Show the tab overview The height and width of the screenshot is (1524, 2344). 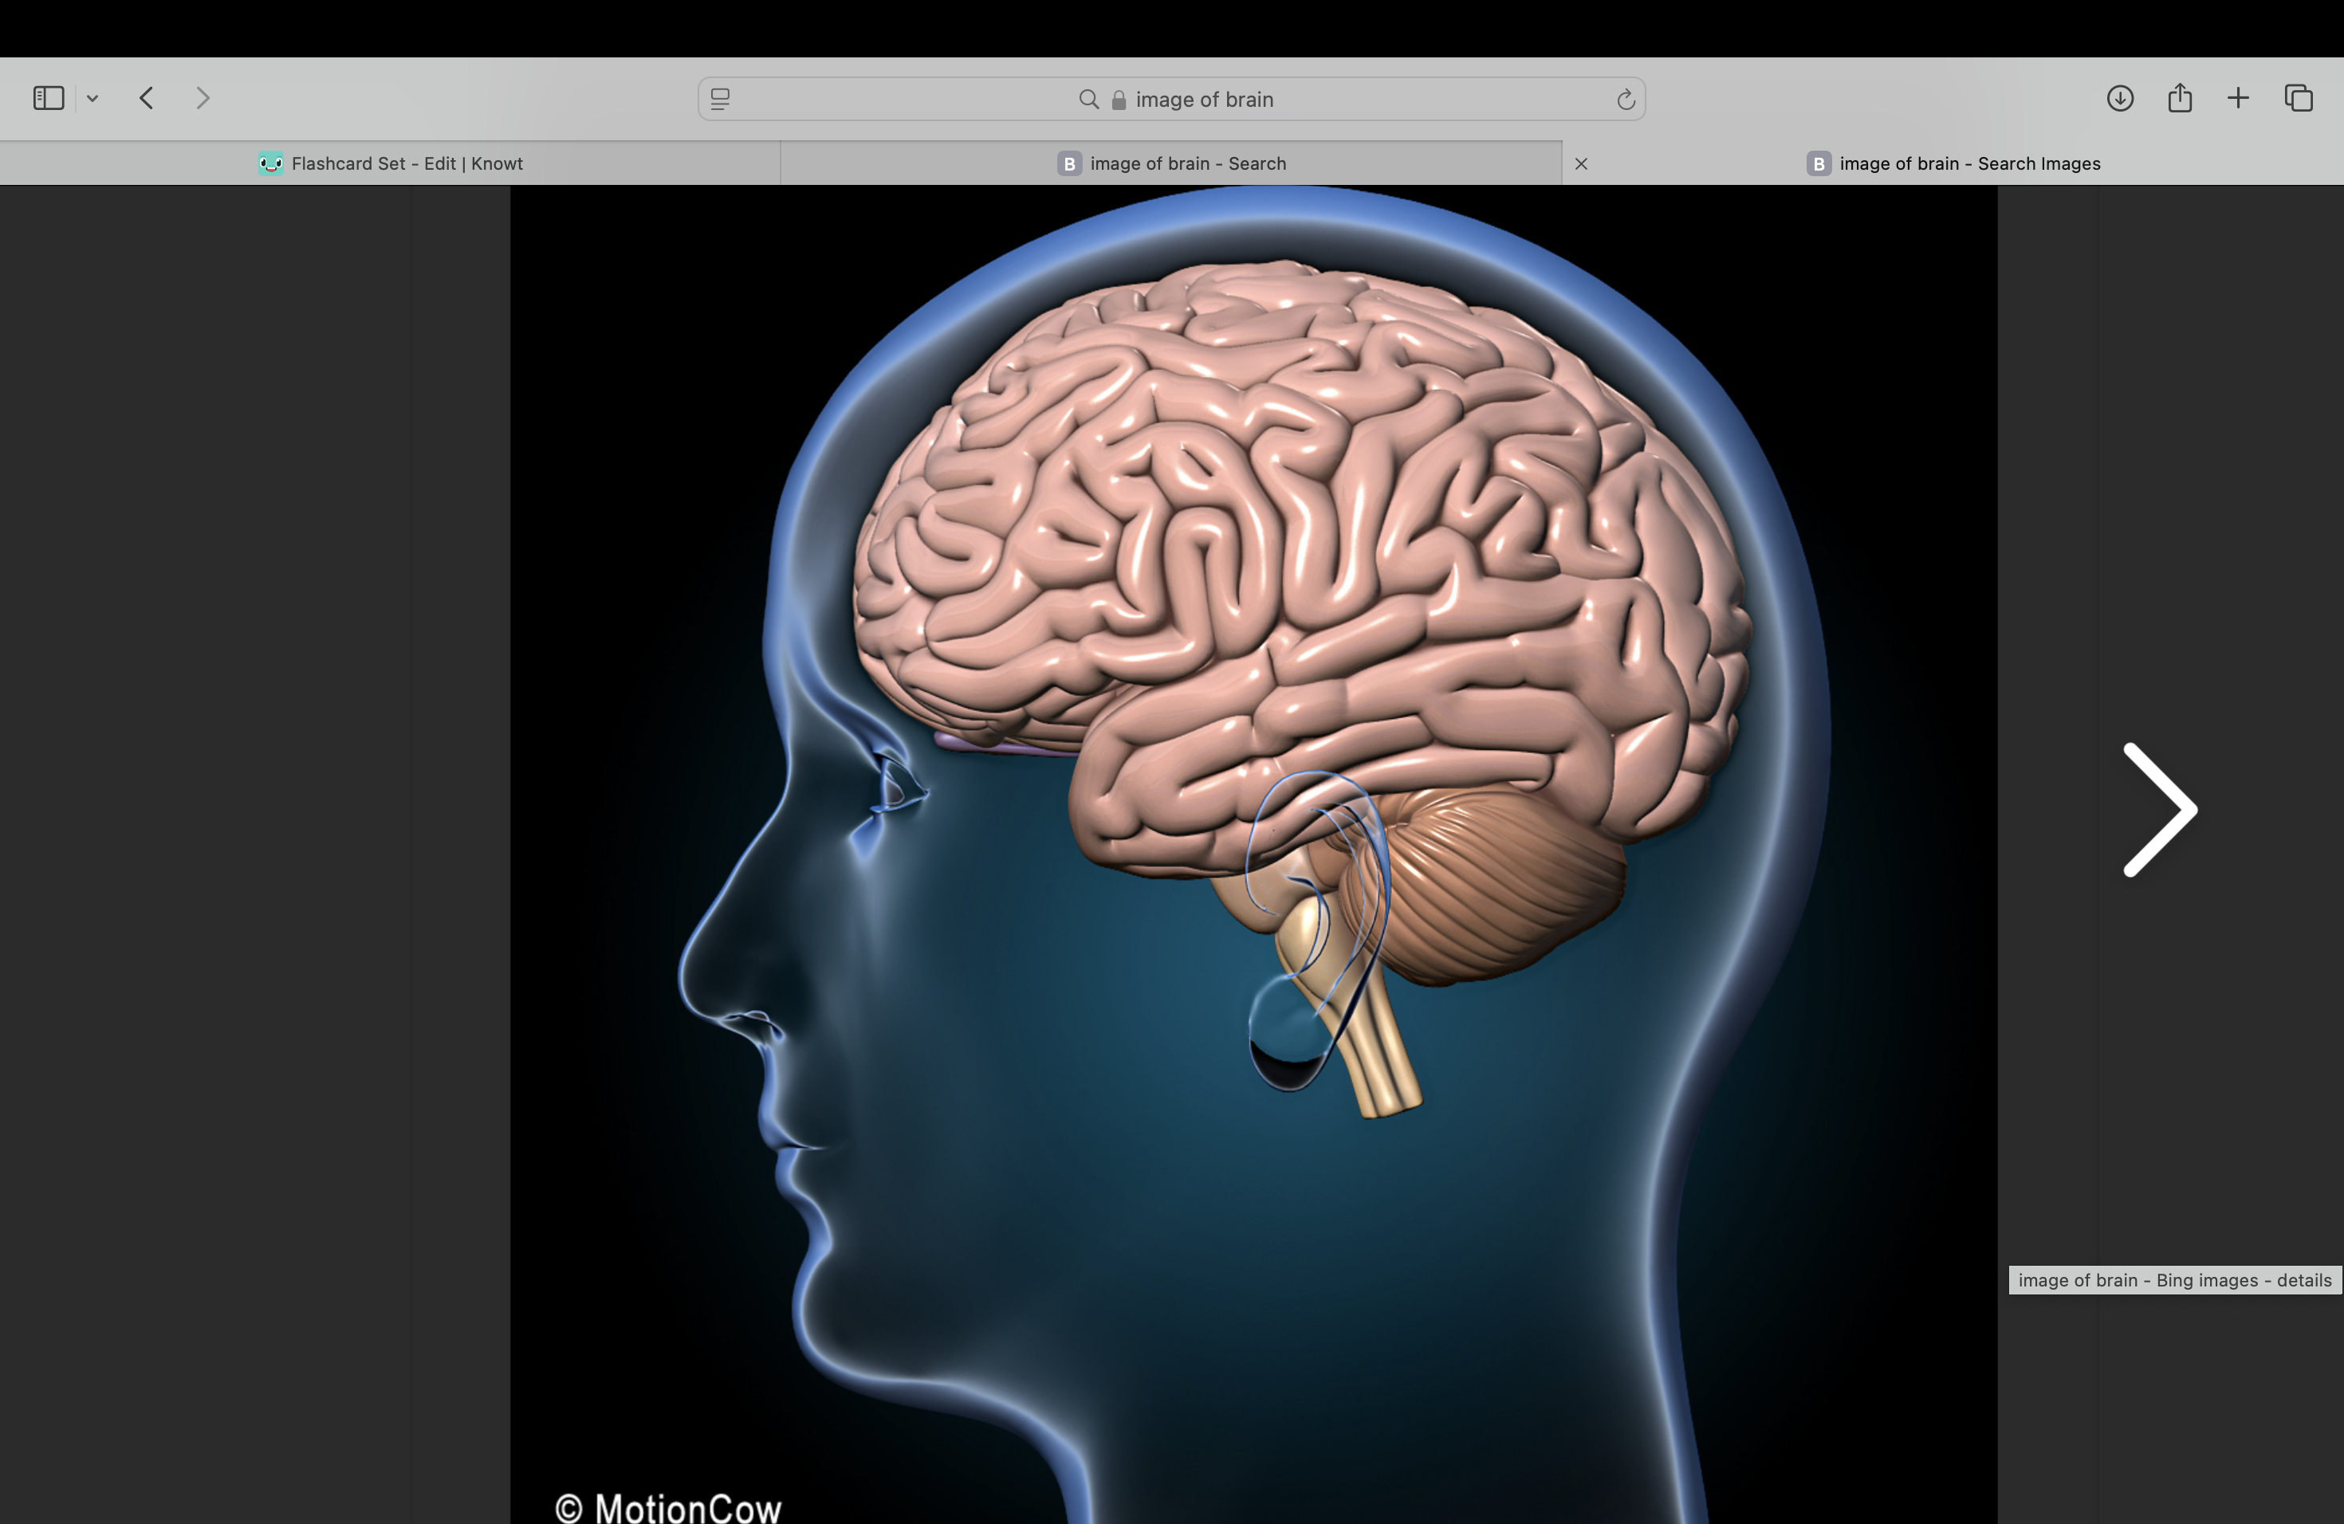[2298, 99]
